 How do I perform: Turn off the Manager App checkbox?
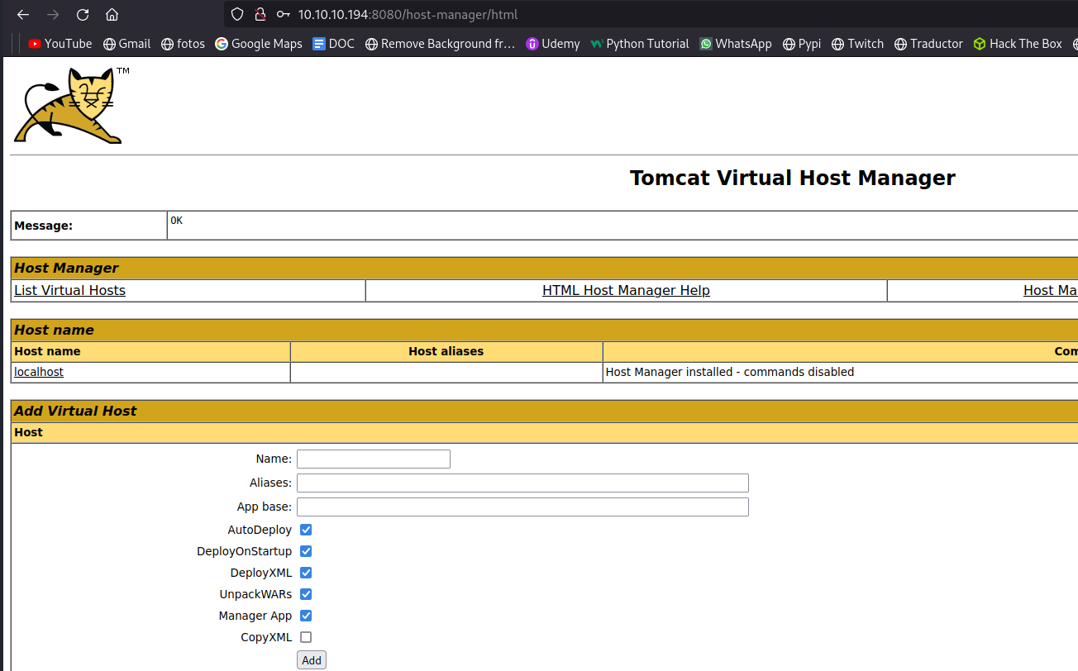pyautogui.click(x=306, y=616)
